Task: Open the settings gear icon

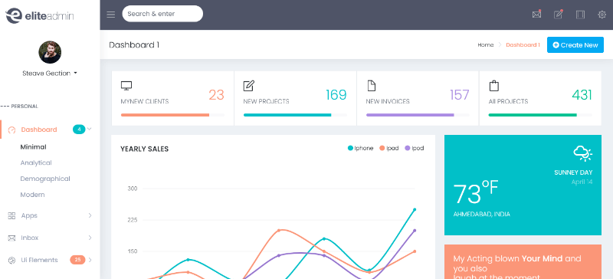Action: (602, 15)
